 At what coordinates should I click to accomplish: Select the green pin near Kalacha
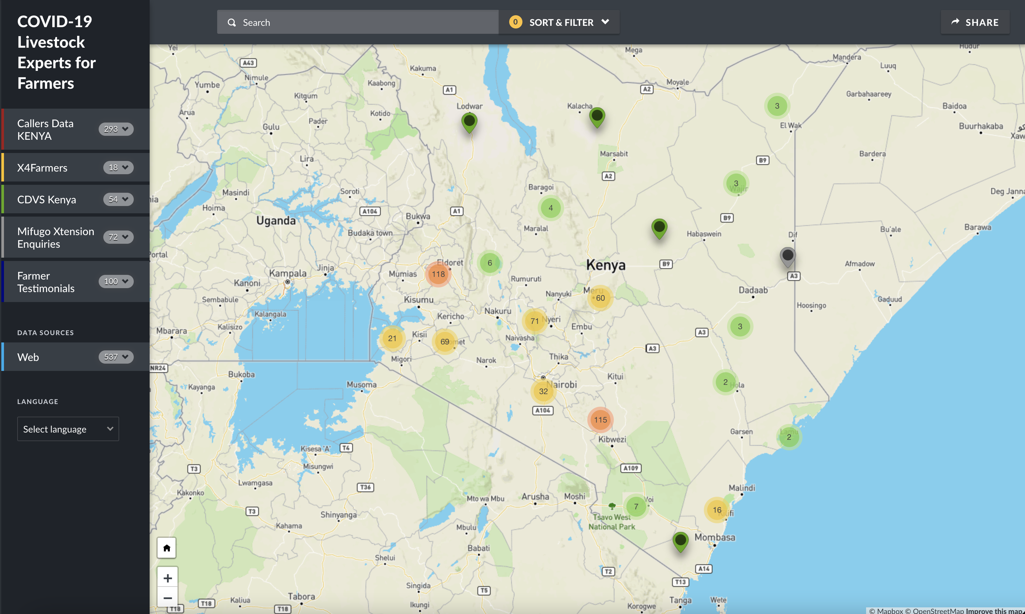(x=597, y=118)
